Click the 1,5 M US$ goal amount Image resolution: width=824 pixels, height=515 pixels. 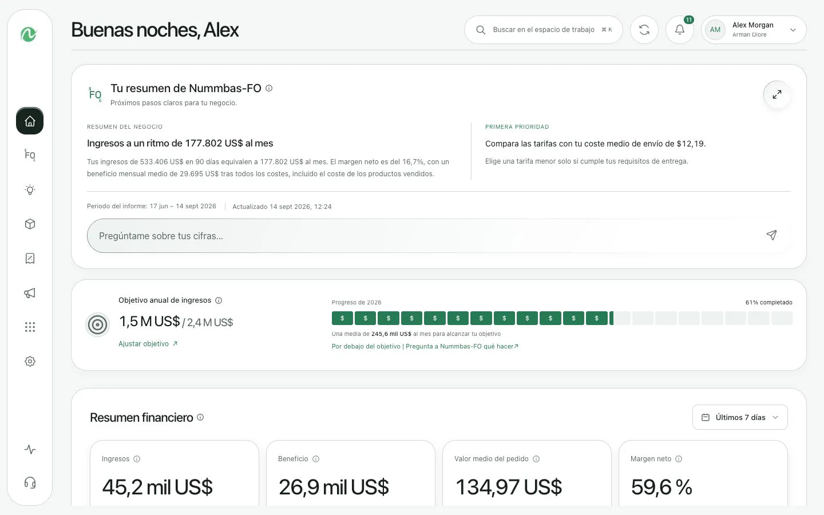tap(149, 322)
